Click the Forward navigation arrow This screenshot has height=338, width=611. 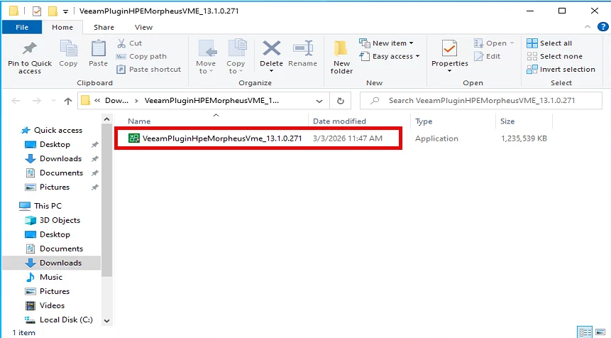(37, 101)
